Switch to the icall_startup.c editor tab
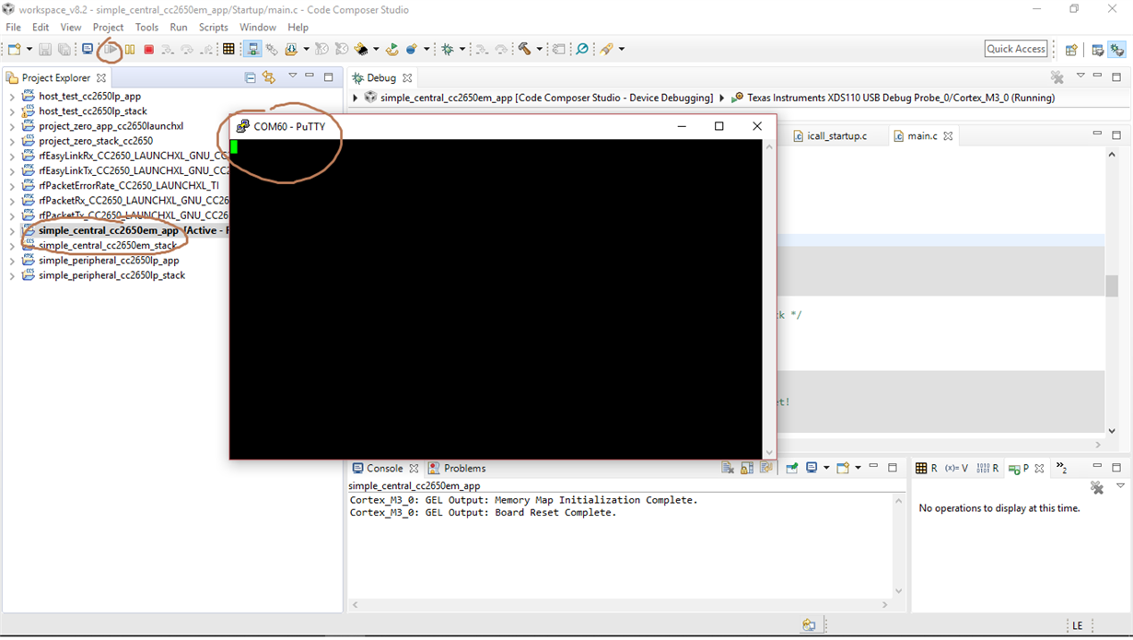Viewport: 1133px width, 640px height. tap(829, 135)
